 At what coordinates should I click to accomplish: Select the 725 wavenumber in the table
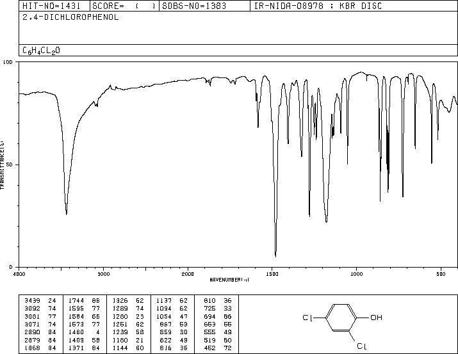click(x=209, y=309)
